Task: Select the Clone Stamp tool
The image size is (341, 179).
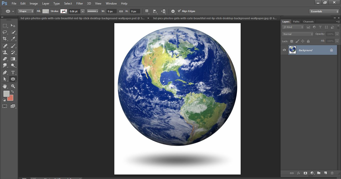Action: [x=4, y=52]
